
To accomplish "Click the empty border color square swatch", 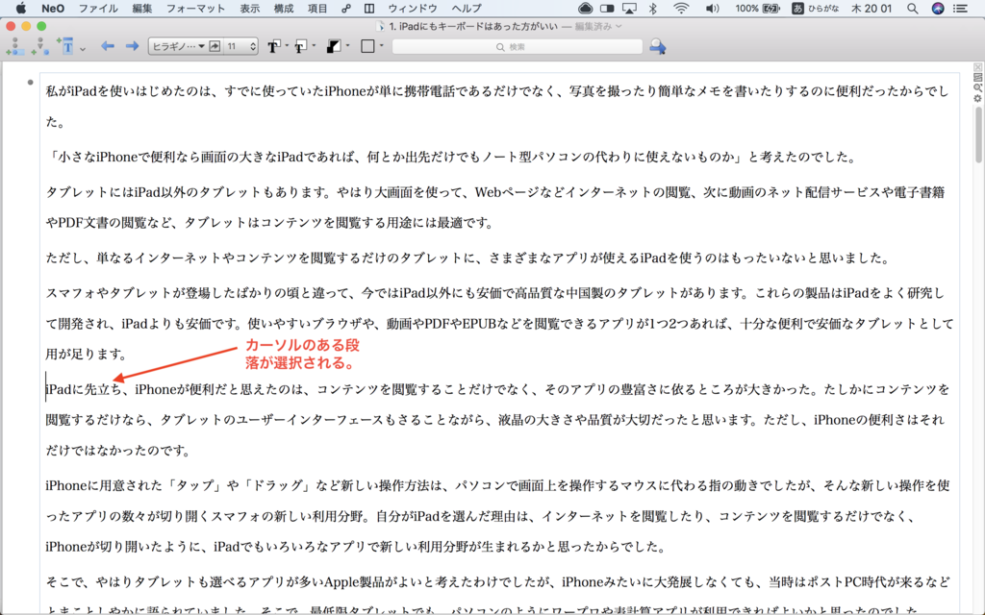I will tap(368, 46).
